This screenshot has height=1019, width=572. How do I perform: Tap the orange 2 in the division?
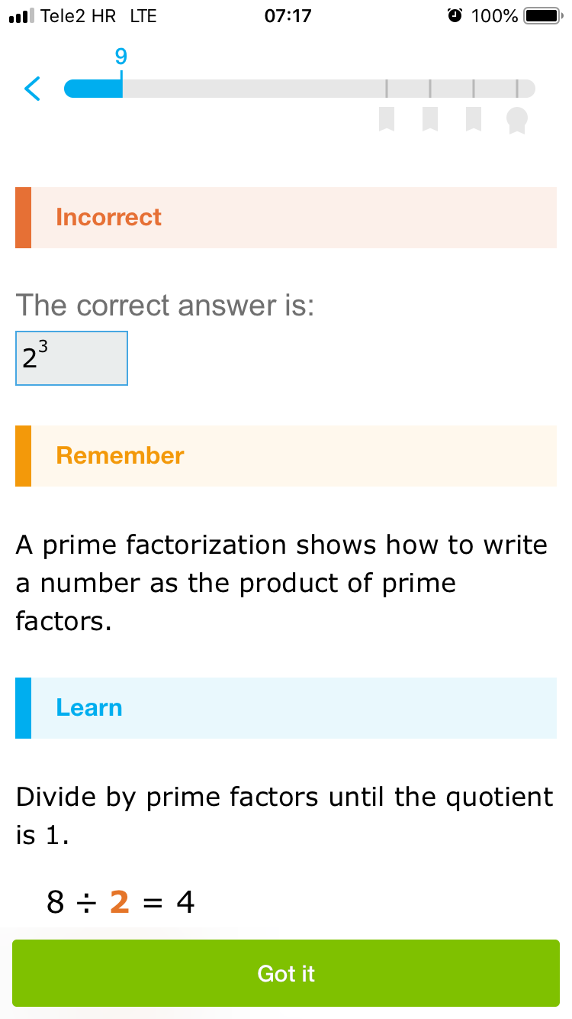coord(120,903)
